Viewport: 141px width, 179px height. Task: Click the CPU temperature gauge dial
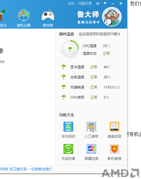70,49
